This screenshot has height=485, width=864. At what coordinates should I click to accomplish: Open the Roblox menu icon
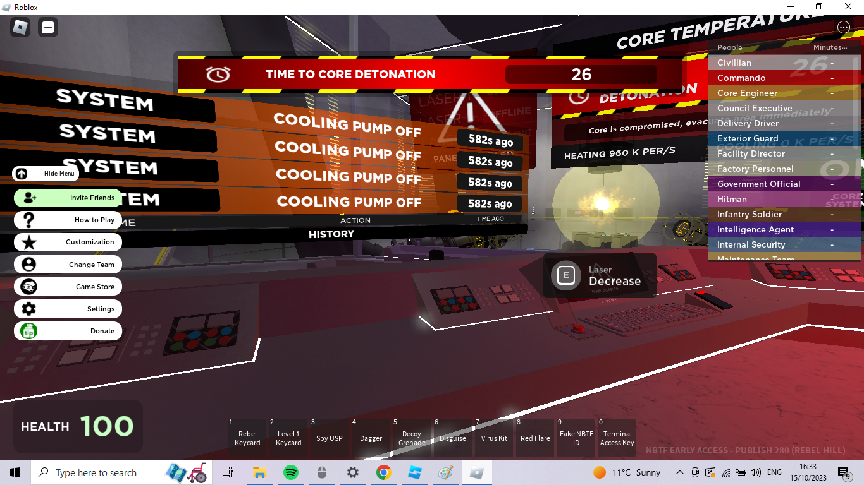pyautogui.click(x=20, y=27)
